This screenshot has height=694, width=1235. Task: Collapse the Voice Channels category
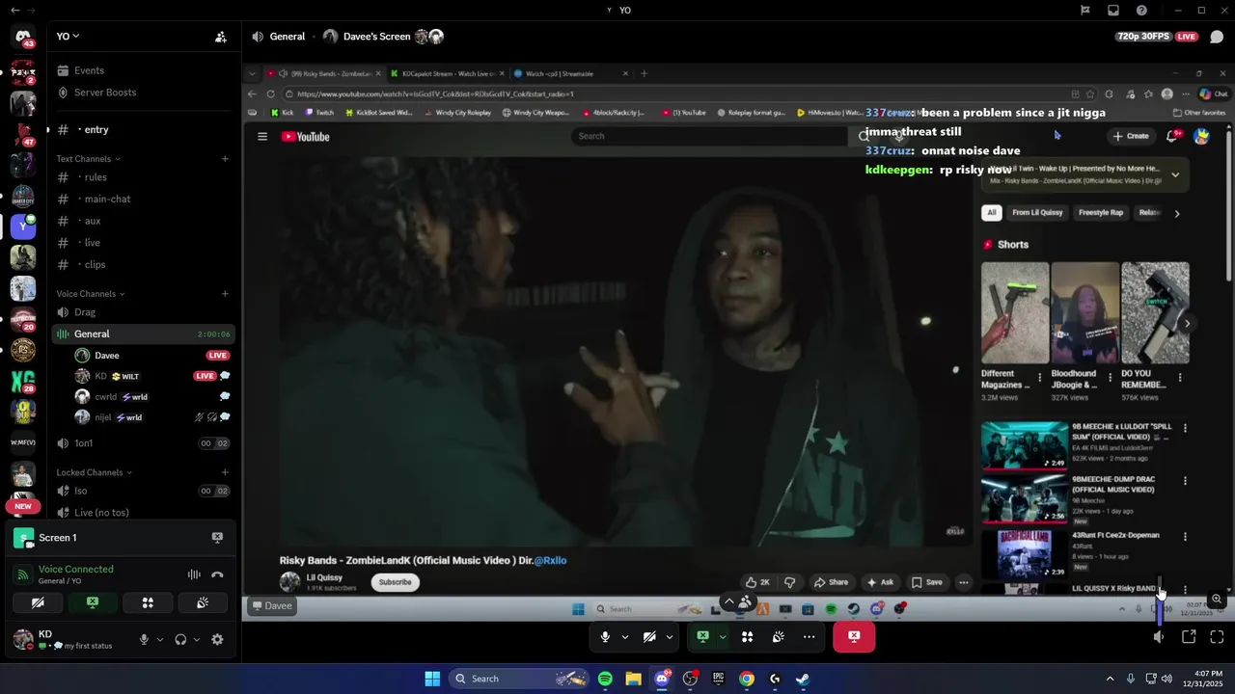pyautogui.click(x=91, y=294)
